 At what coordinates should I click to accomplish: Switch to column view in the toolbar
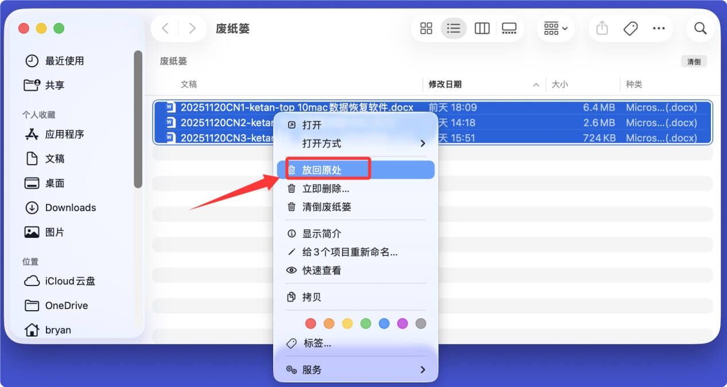[482, 28]
